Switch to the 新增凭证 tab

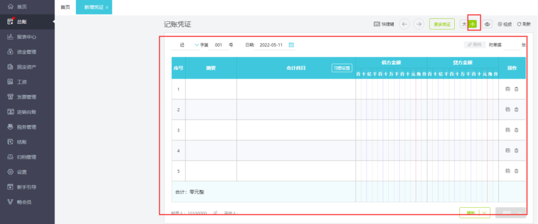[x=94, y=7]
